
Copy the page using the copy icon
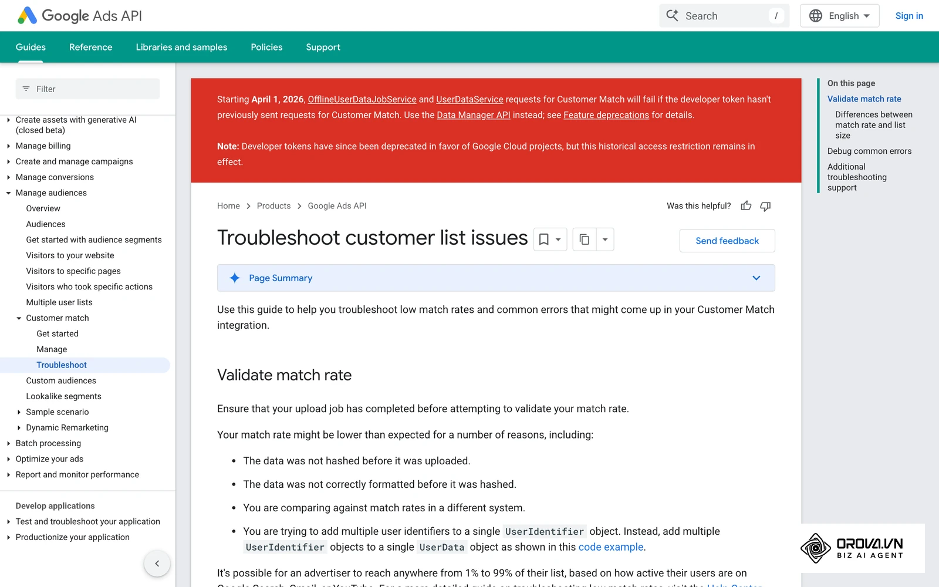pos(585,239)
